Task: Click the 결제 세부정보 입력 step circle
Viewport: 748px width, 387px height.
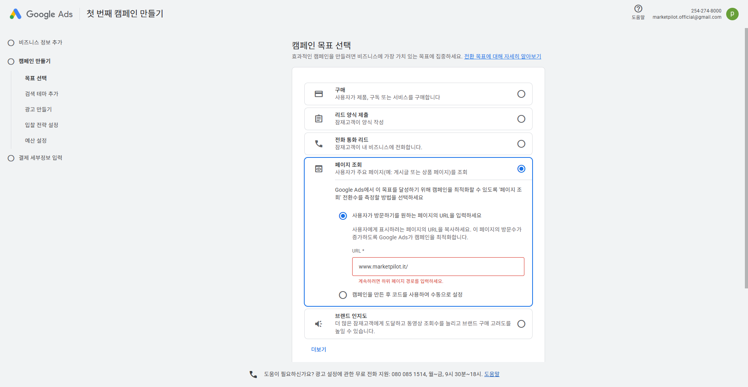Action: point(11,158)
